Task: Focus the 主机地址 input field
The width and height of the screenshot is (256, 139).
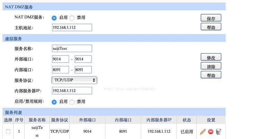Action: pos(72,27)
